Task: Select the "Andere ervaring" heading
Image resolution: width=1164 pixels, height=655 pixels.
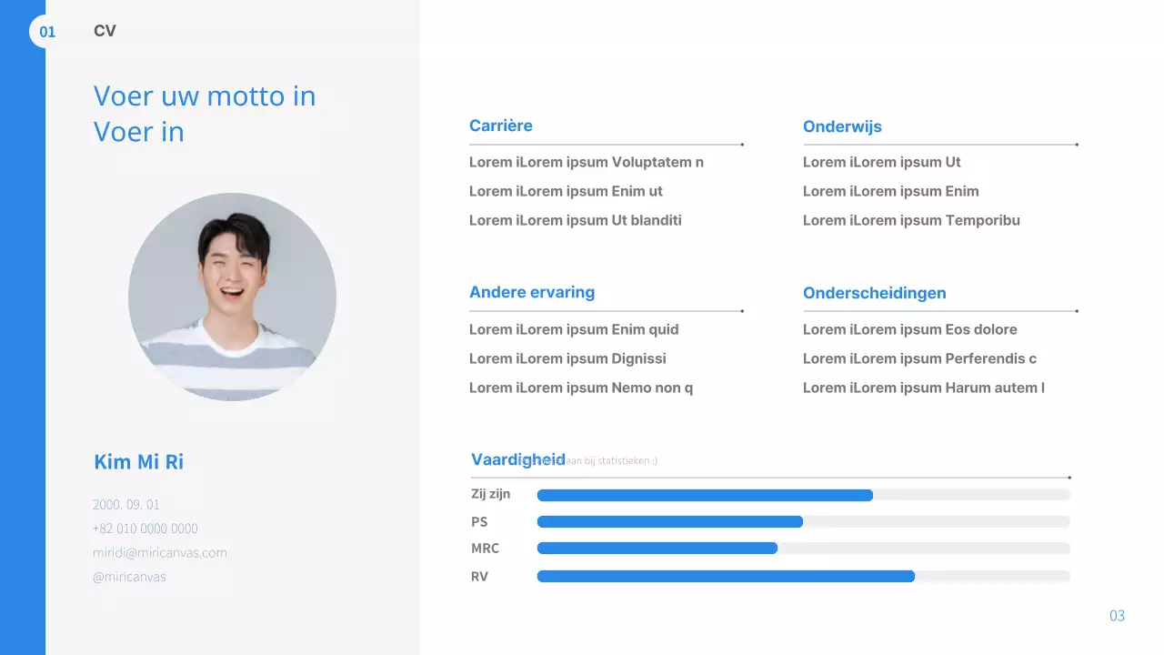Action: pyautogui.click(x=532, y=292)
